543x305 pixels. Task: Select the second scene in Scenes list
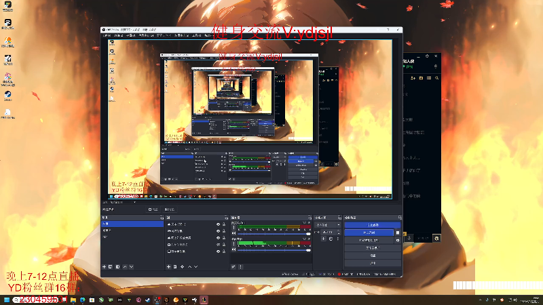pyautogui.click(x=132, y=230)
